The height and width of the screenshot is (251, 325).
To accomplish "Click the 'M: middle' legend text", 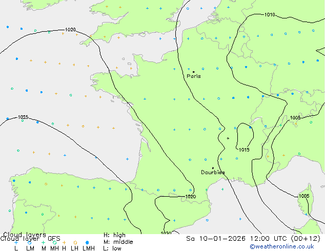I will point(118,242).
